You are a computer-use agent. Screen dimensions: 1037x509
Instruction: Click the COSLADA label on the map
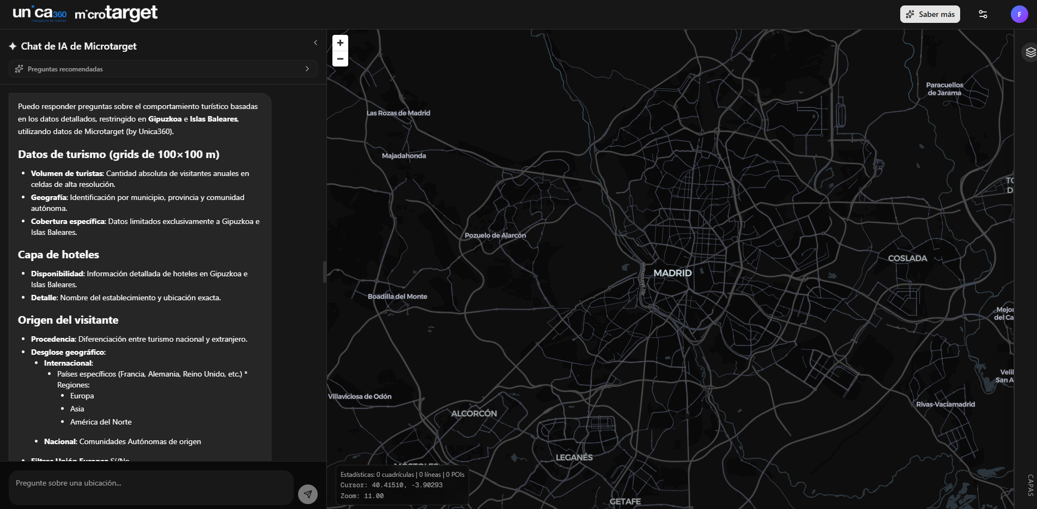pos(907,258)
